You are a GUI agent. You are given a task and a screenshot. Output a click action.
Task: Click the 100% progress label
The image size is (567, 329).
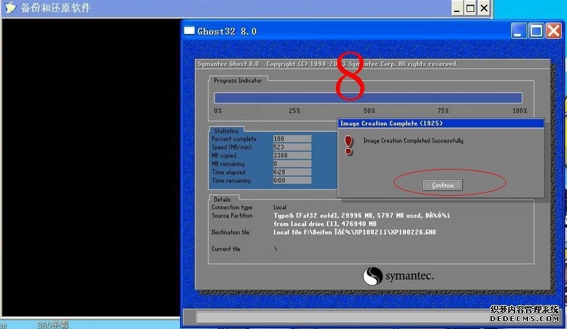(520, 111)
